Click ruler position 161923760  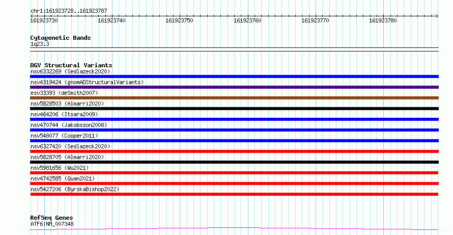pos(247,20)
